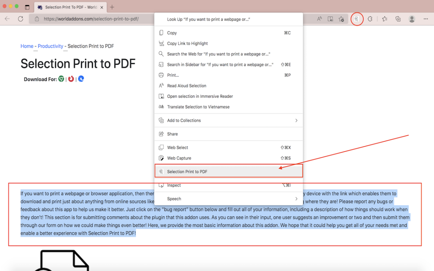Reload the page with refresh button
The width and height of the screenshot is (434, 271).
(x=21, y=19)
